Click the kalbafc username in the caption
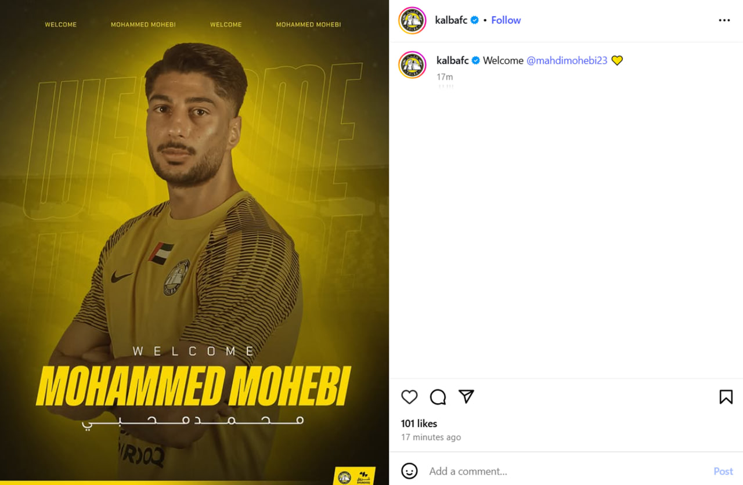Viewport: 743px width, 485px height. tap(453, 60)
